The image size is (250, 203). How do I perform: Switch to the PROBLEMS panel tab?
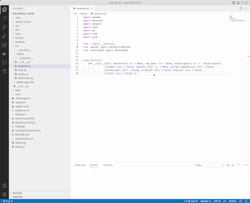80,165
